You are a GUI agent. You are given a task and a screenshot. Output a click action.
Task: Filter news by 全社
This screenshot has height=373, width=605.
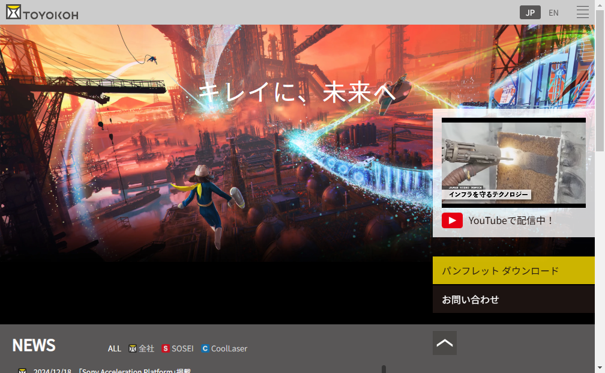click(x=142, y=348)
